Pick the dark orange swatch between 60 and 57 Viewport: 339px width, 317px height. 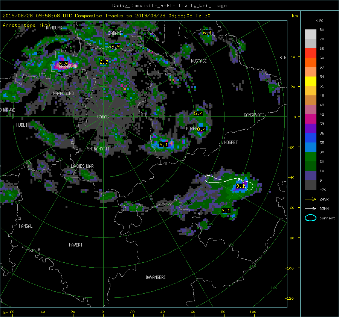(x=310, y=62)
